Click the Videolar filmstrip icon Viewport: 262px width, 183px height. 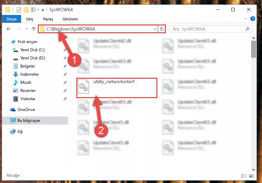click(16, 99)
